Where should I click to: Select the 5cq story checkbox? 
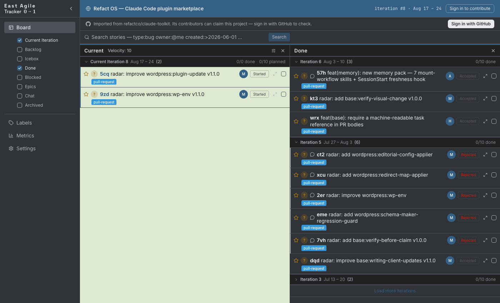(x=284, y=74)
